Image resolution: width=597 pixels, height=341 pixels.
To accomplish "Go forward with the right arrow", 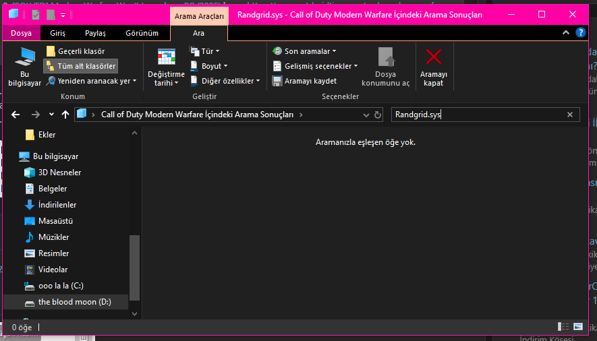I will click(x=35, y=115).
